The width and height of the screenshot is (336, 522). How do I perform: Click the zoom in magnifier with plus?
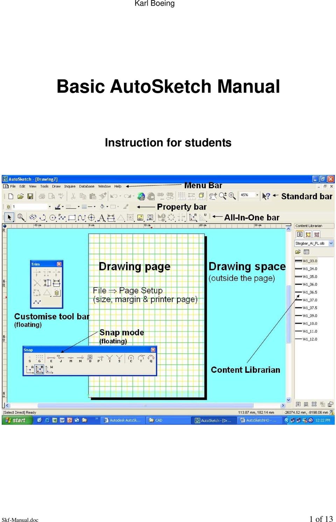pyautogui.click(x=232, y=196)
